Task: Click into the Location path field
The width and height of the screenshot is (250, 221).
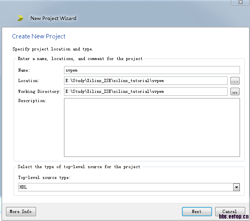Action: (x=146, y=81)
